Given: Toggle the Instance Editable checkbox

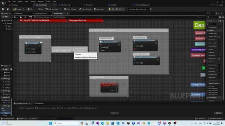Looking at the screenshot, I should [219, 43].
